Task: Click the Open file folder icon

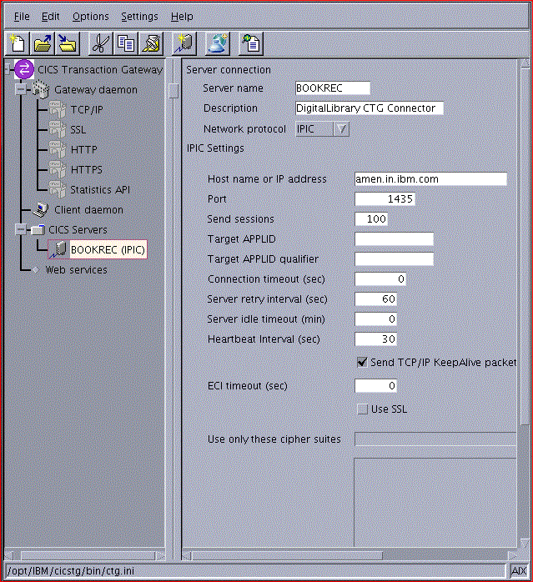Action: point(43,43)
